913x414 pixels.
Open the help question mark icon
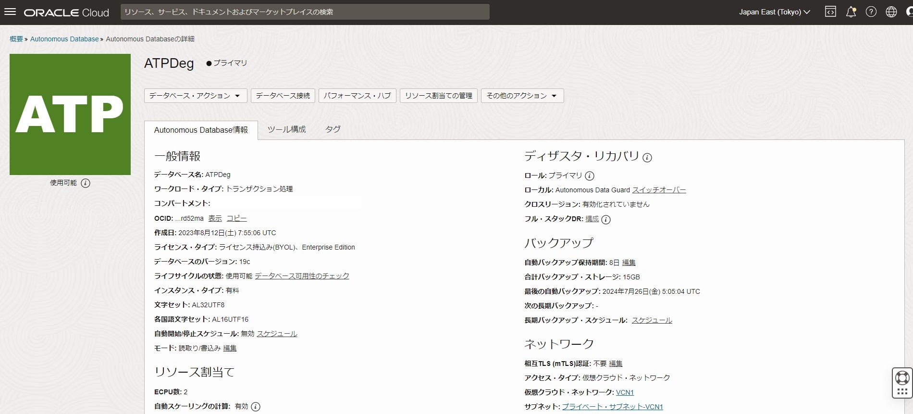click(871, 12)
